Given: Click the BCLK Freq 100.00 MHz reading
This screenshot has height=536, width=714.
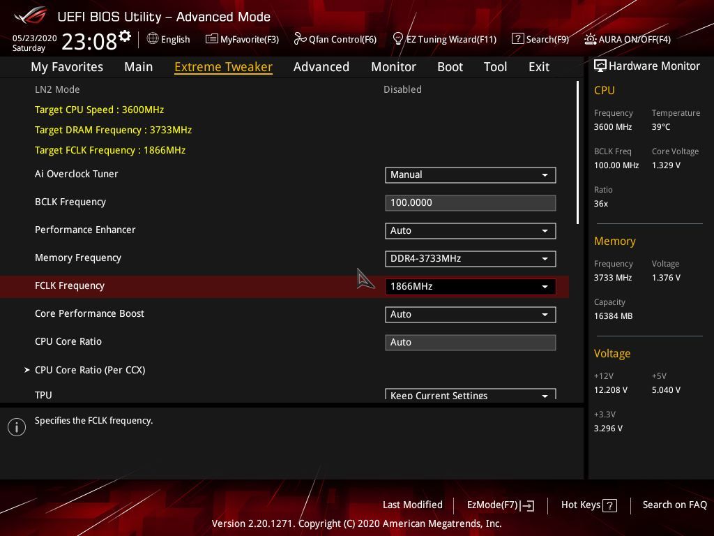Looking at the screenshot, I should pos(616,165).
